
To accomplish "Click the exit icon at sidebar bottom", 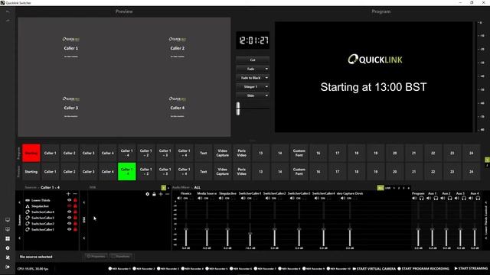I will [x=8, y=267].
